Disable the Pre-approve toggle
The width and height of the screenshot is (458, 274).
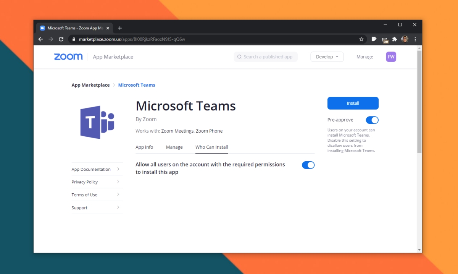[x=372, y=120]
